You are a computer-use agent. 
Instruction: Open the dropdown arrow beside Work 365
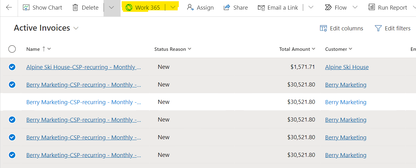tap(173, 7)
